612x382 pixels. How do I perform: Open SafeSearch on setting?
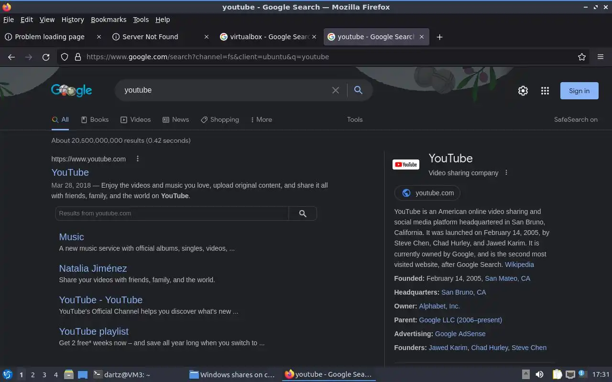(576, 120)
